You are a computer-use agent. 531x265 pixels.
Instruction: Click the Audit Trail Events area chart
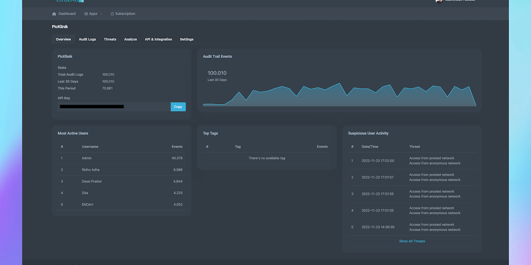tap(339, 96)
